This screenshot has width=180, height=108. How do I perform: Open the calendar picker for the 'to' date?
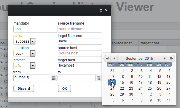(x=98, y=78)
